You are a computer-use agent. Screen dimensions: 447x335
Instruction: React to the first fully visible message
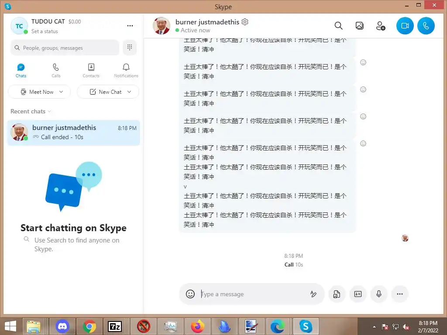(363, 62)
